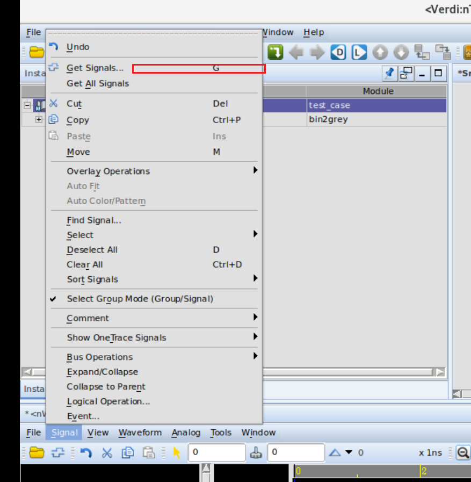Open waveform window File menu

33,433
